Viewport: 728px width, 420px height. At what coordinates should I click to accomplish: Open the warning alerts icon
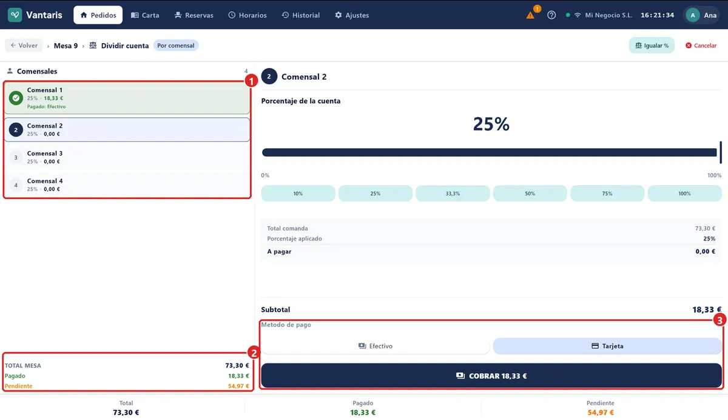click(x=531, y=15)
